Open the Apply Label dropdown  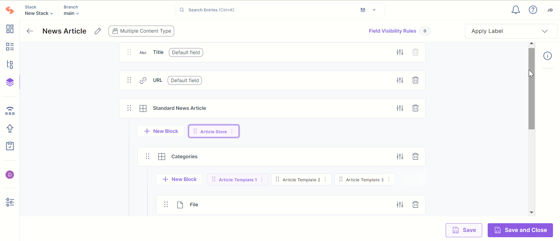coord(511,31)
